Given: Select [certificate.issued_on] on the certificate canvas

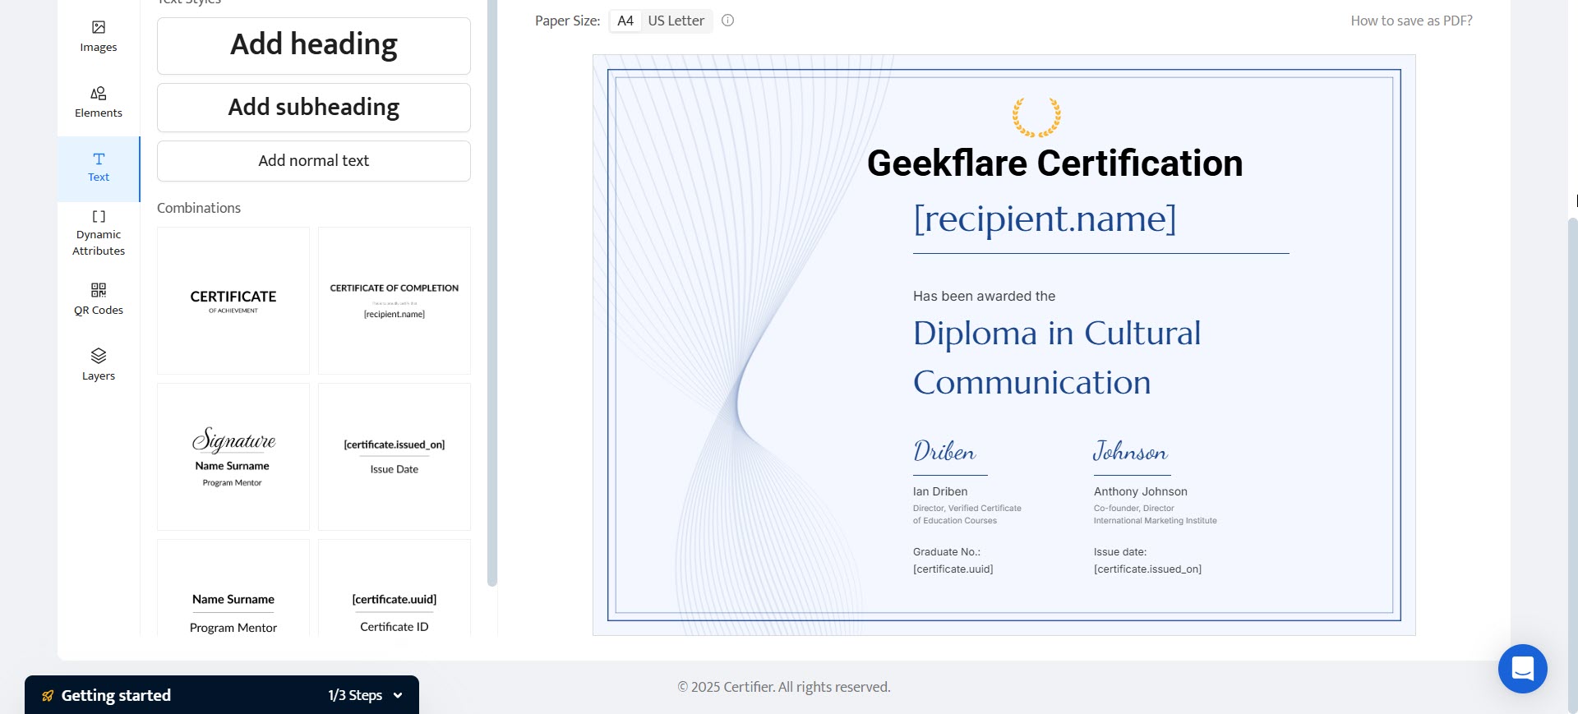Looking at the screenshot, I should click(1147, 569).
